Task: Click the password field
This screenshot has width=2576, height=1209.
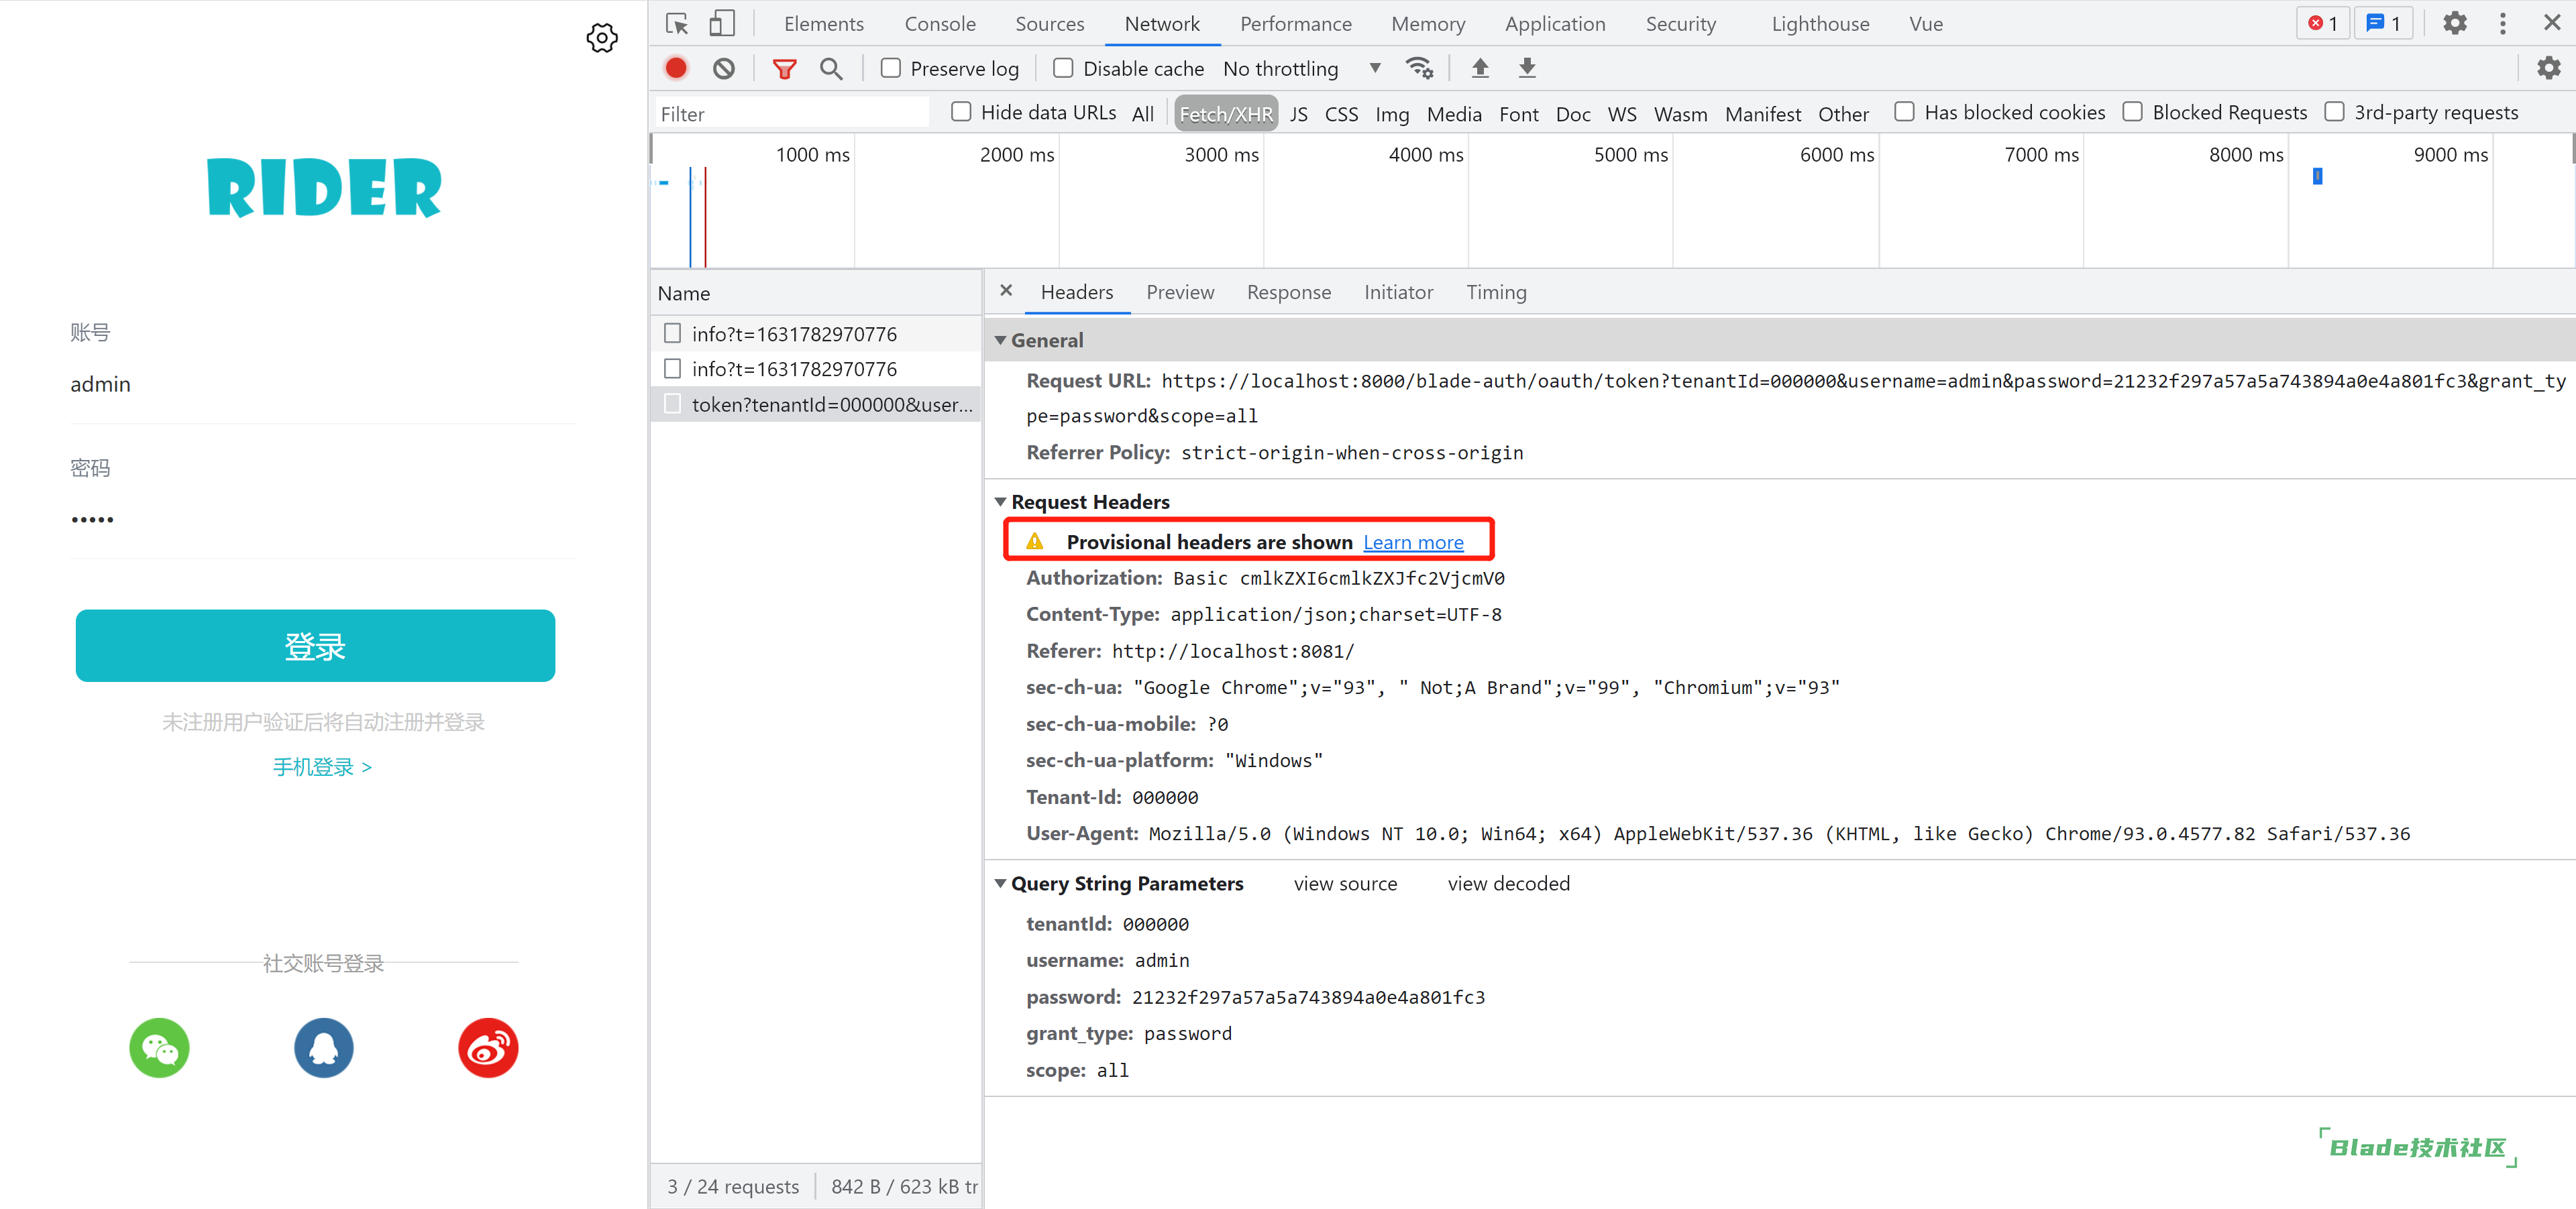Action: click(x=322, y=518)
